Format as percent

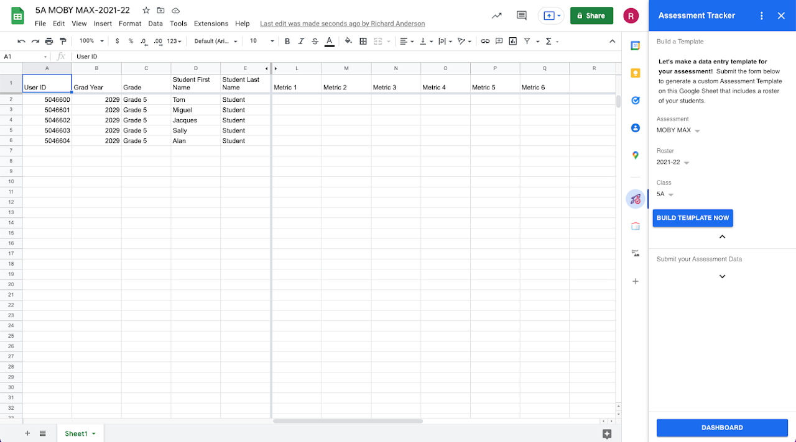coord(131,41)
